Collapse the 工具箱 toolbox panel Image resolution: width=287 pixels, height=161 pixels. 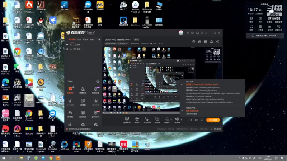point(98,81)
